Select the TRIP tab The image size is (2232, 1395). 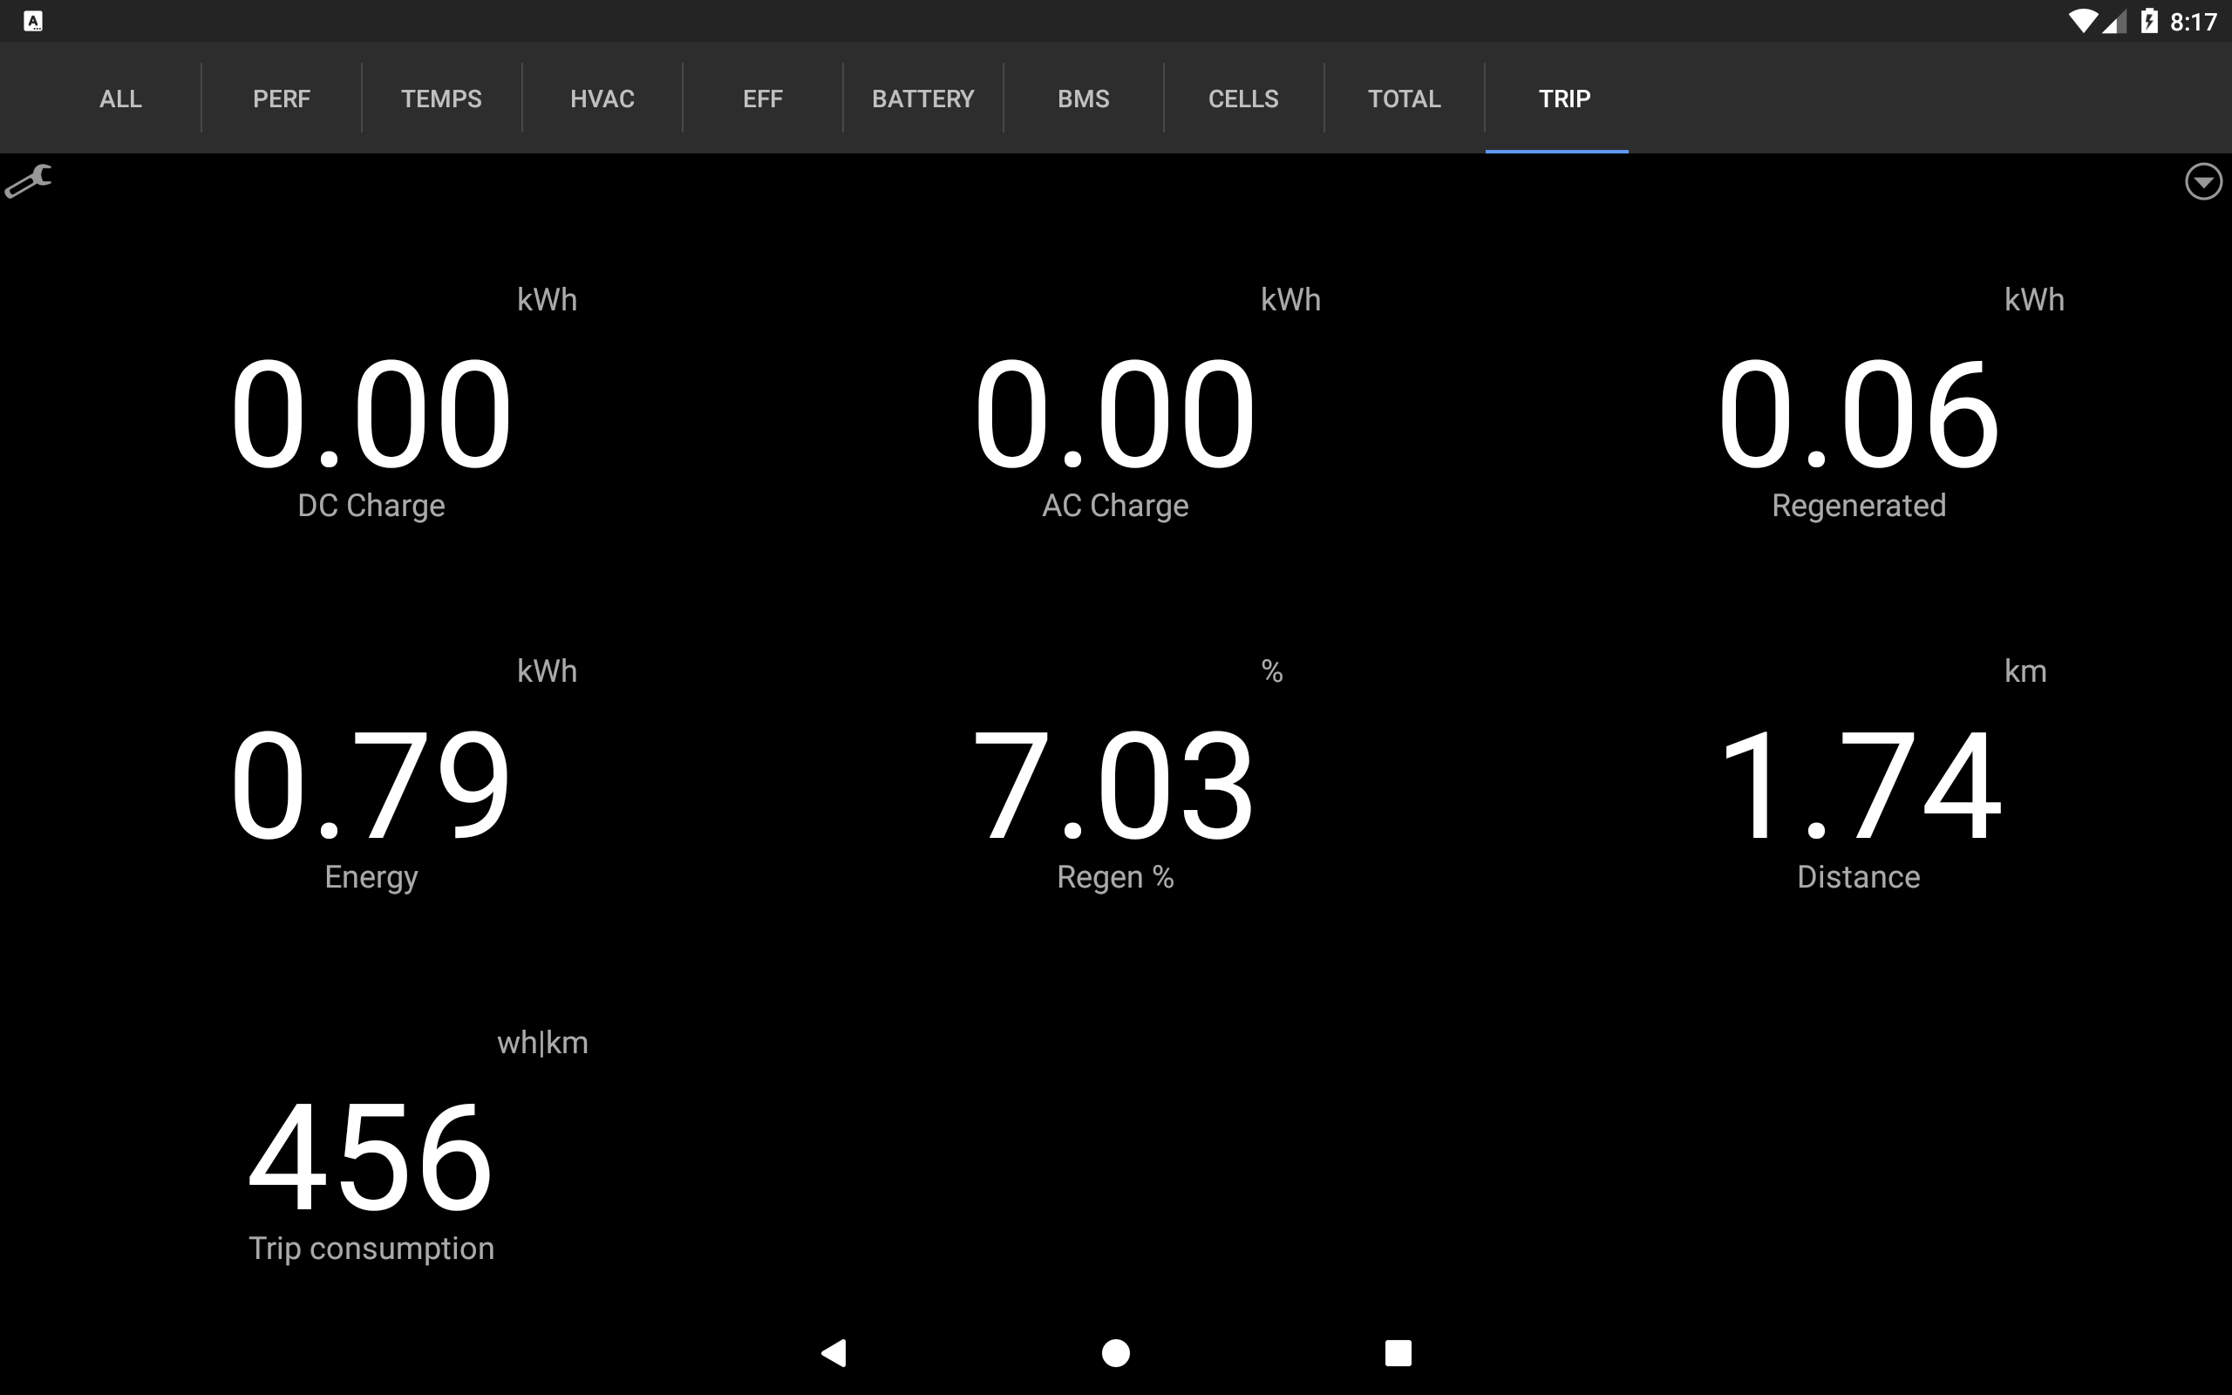(1565, 99)
